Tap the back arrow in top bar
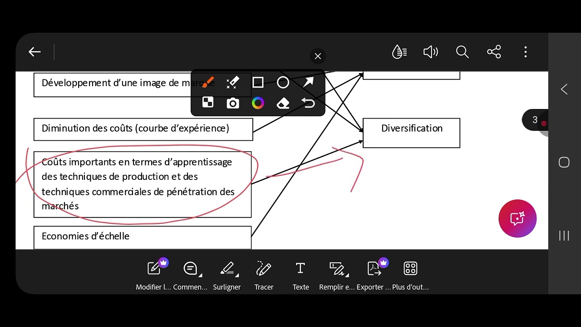This screenshot has height=327, width=581. (34, 52)
